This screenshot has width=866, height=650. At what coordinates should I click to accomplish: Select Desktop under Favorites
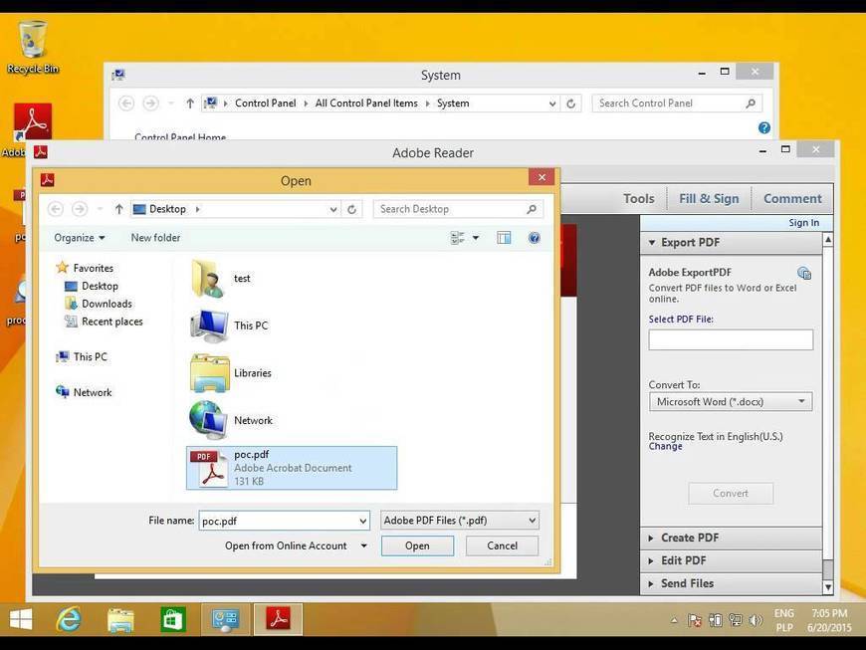[x=100, y=286]
